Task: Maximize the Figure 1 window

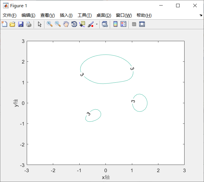Action: pyautogui.click(x=178, y=6)
